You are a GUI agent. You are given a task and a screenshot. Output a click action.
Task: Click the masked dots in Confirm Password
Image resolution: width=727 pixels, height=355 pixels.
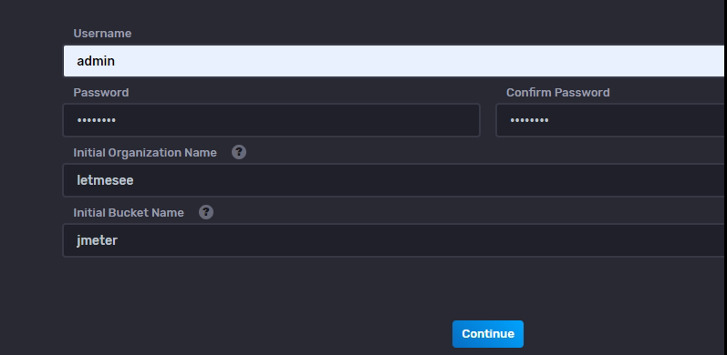pos(529,121)
